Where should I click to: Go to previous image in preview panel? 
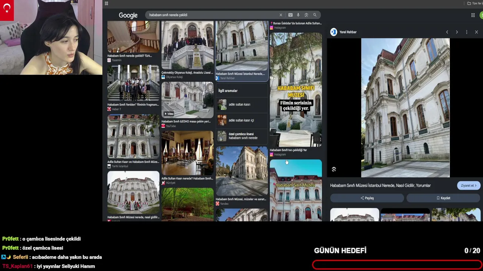pyautogui.click(x=447, y=32)
